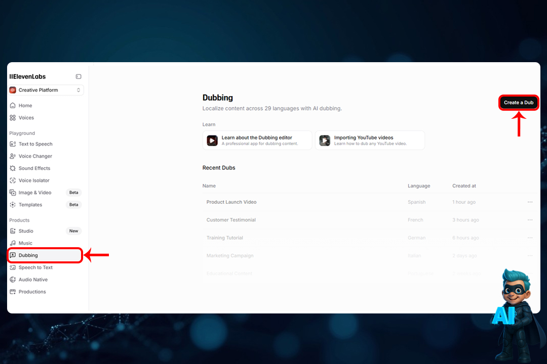547x364 pixels.
Task: Open the Importing YouTube videos tutorial
Action: (370, 141)
